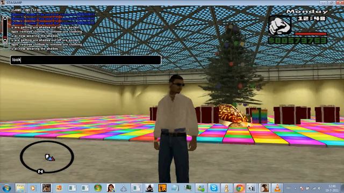Open the Windows Start menu
The height and width of the screenshot is (193, 344).
6,188
